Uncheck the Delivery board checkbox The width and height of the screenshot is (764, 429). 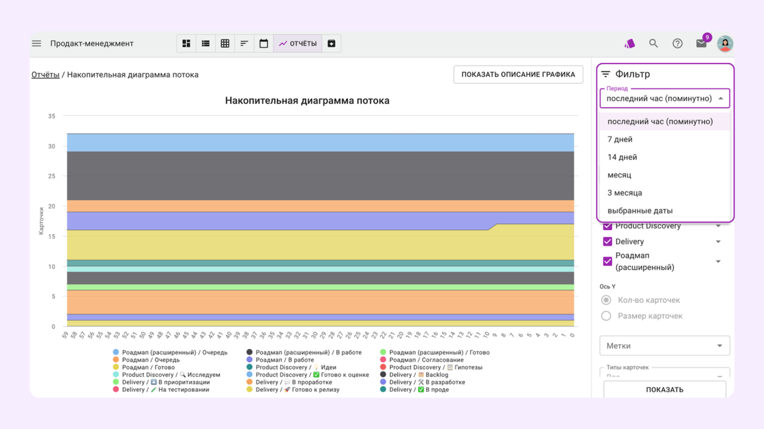coord(607,242)
